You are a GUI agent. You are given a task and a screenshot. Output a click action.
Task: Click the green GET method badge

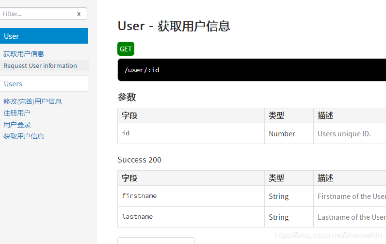tap(126, 49)
